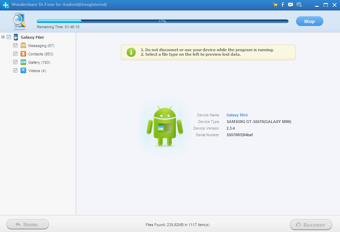This screenshot has height=232, width=340.
Task: Open the feedback chat bubble icon
Action: pyautogui.click(x=291, y=5)
